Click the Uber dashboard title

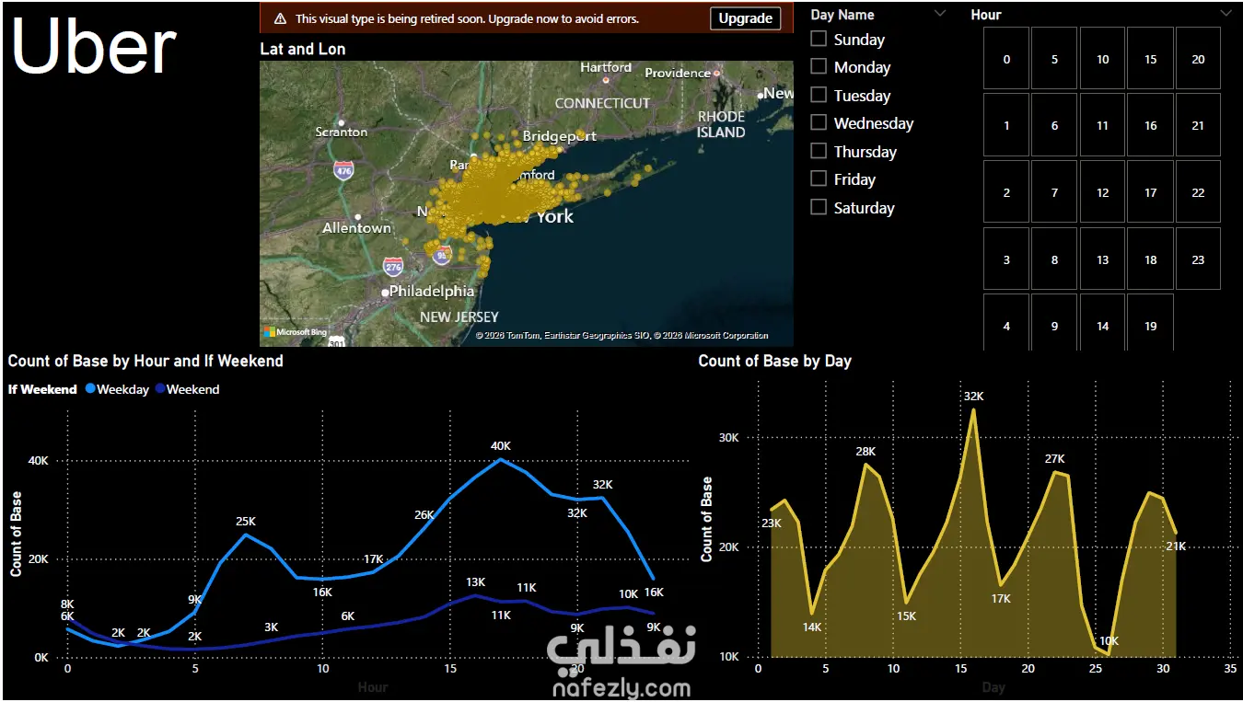pos(94,46)
